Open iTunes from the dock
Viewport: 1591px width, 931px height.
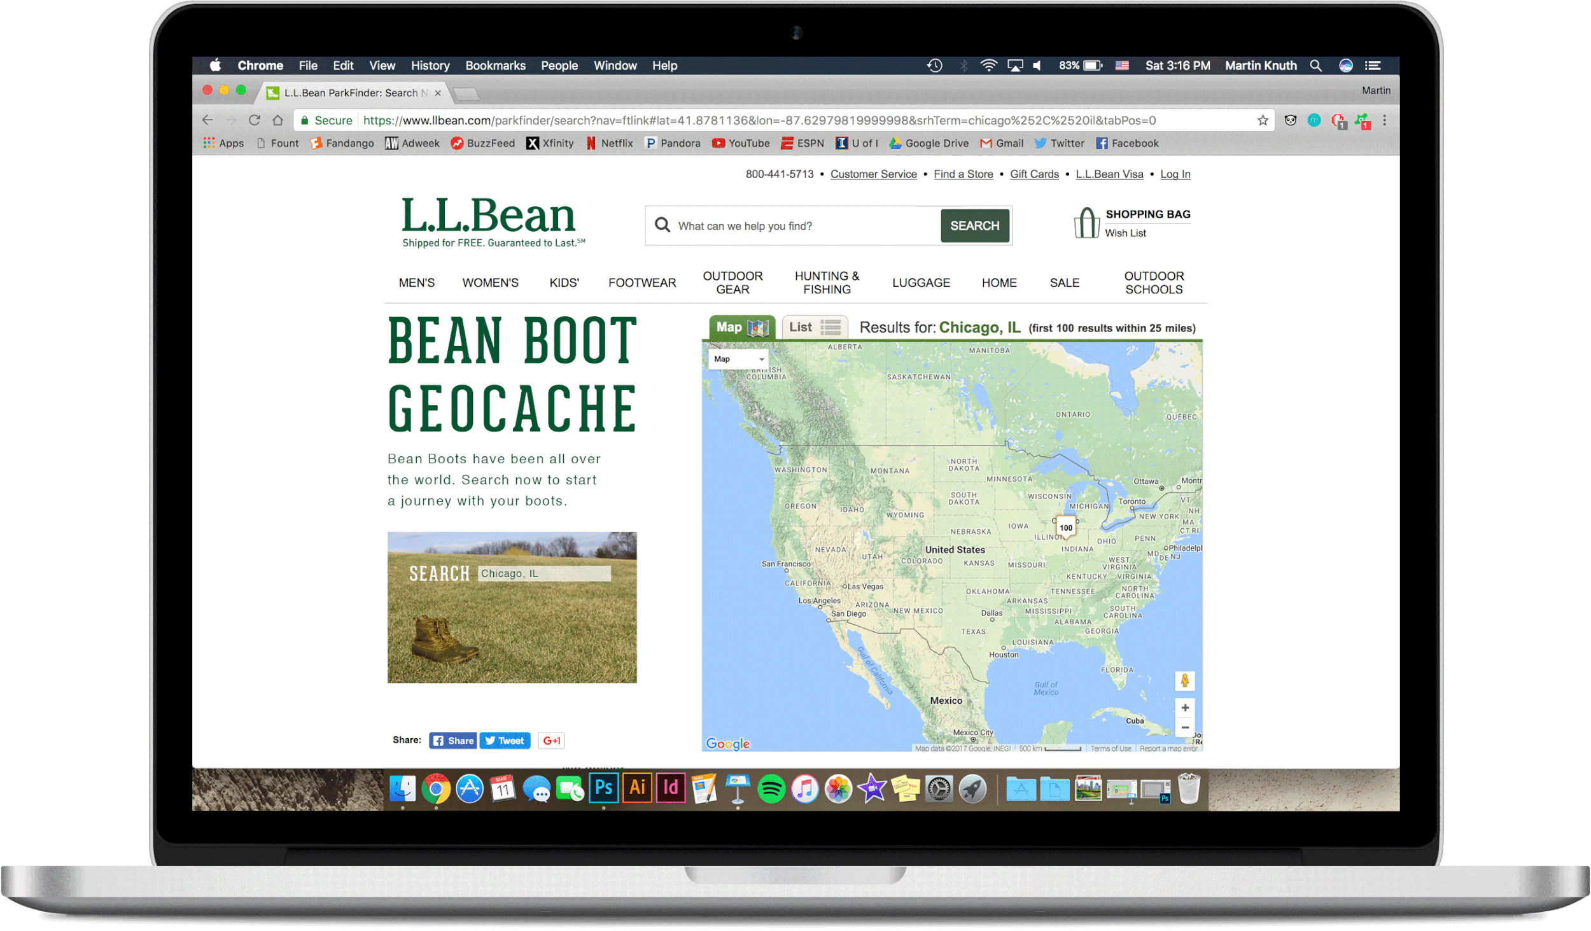tap(805, 789)
